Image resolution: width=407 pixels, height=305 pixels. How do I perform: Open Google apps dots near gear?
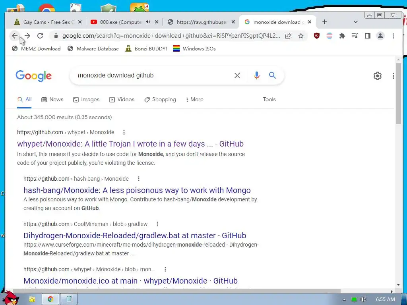(x=393, y=76)
